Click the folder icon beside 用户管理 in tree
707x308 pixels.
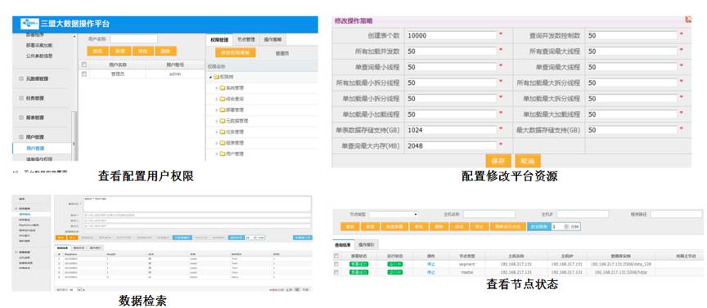(223, 154)
